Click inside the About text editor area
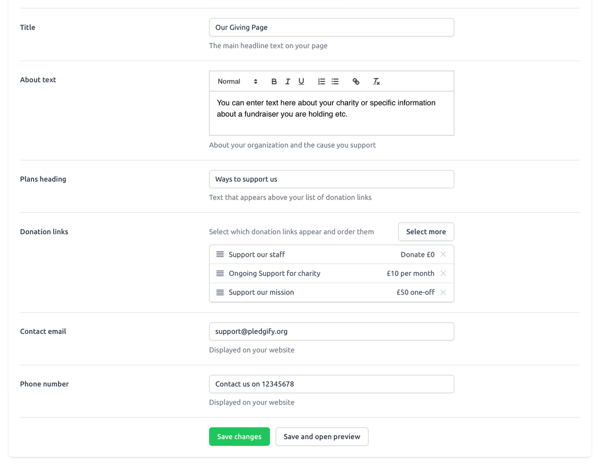 [331, 114]
